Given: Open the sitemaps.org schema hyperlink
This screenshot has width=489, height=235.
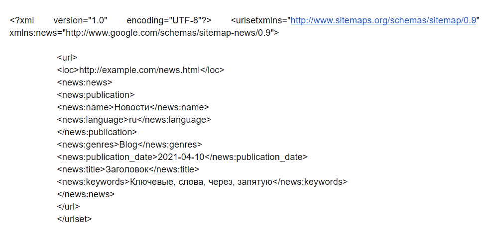Looking at the screenshot, I should click(x=383, y=20).
